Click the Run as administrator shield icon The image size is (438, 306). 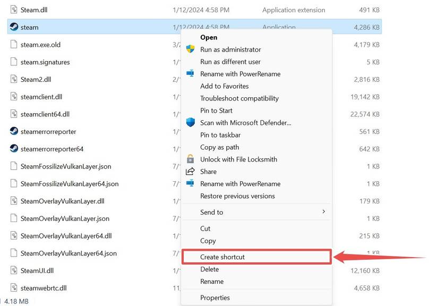[x=190, y=49]
